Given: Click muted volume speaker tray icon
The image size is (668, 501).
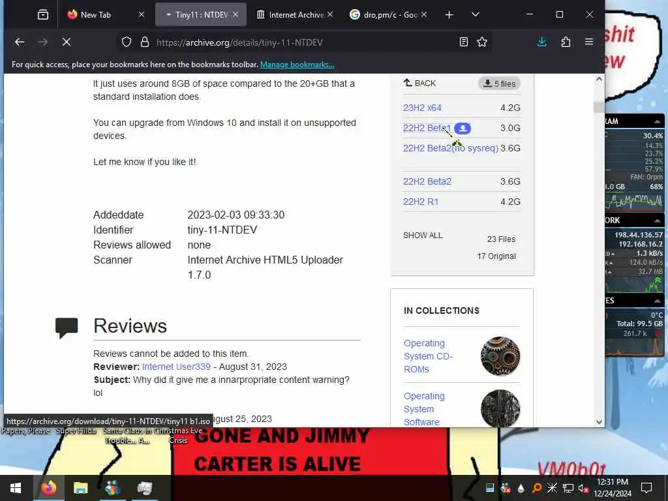Looking at the screenshot, I should point(583,488).
